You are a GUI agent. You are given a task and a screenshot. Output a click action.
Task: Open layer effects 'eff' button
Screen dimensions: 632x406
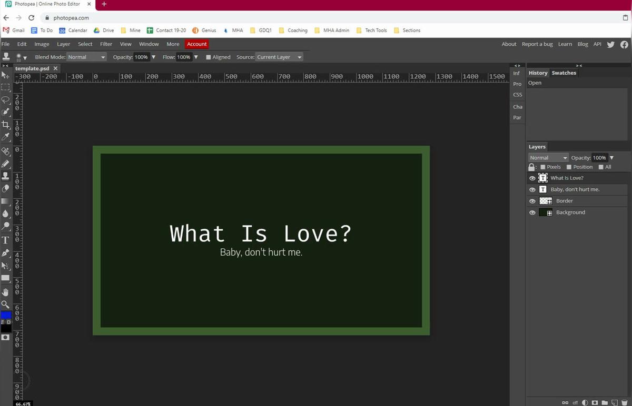575,402
